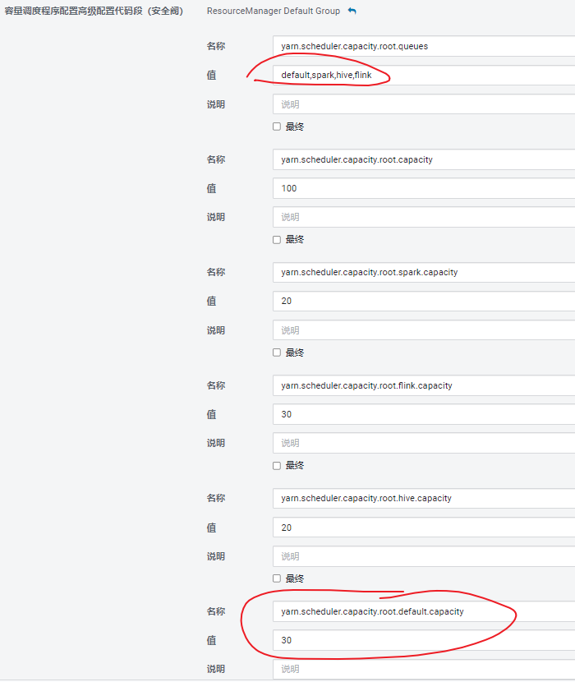The height and width of the screenshot is (682, 575).
Task: Click description field under flink.capacity entry
Action: click(424, 443)
